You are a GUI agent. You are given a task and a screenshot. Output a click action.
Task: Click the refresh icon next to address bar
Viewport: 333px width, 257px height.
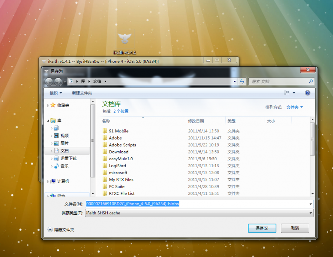pyautogui.click(x=242, y=81)
